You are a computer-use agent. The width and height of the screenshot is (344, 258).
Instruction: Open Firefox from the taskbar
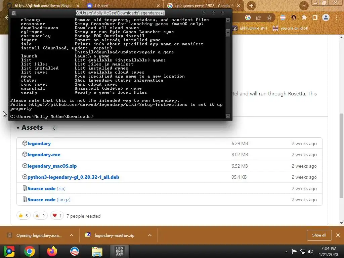tap(52, 251)
